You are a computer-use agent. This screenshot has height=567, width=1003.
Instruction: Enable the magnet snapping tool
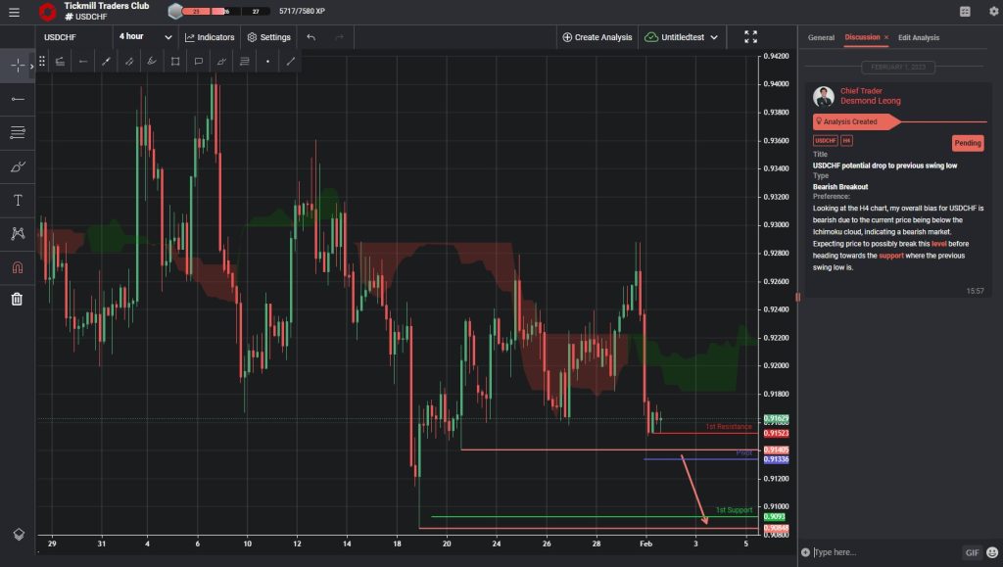[x=17, y=266]
